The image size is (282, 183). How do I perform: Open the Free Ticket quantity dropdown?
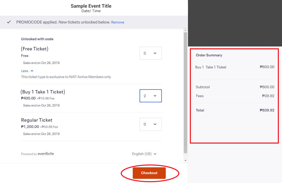point(151,53)
